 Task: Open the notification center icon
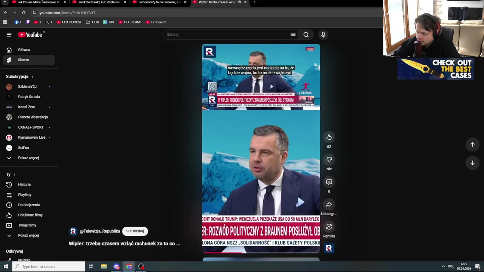point(478,266)
